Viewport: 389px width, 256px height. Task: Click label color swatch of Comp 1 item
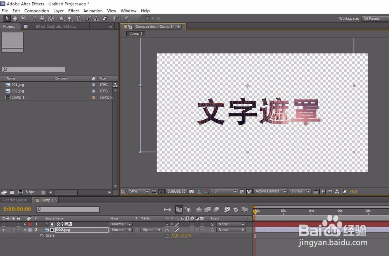(x=94, y=98)
